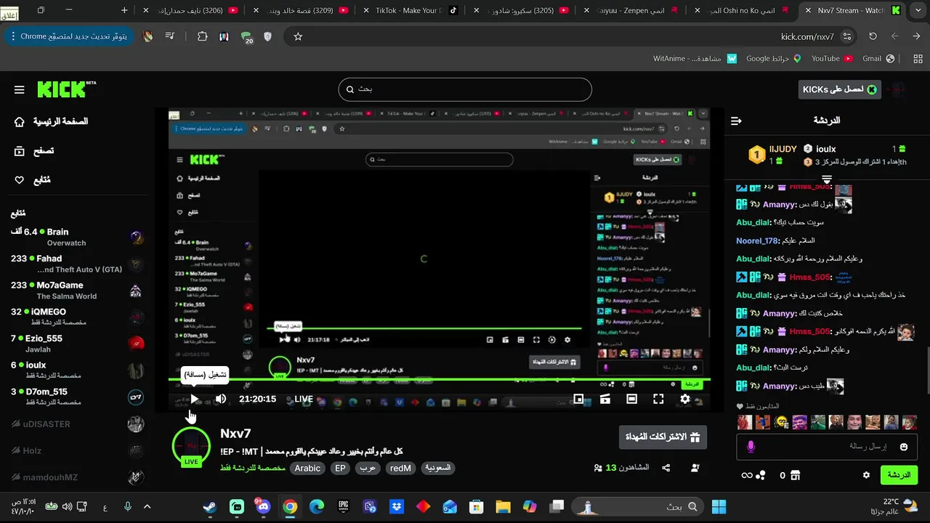Open a new browser tab
Screen dimensions: 930x523
[124, 10]
